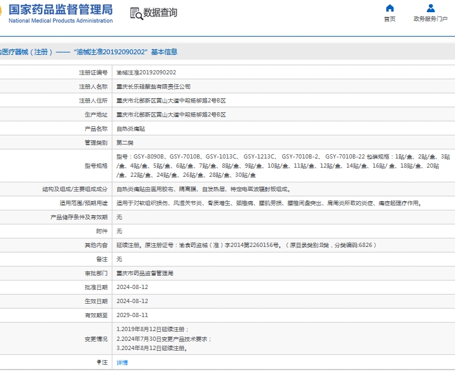
Task: Click the home page house icon
Action: click(390, 8)
